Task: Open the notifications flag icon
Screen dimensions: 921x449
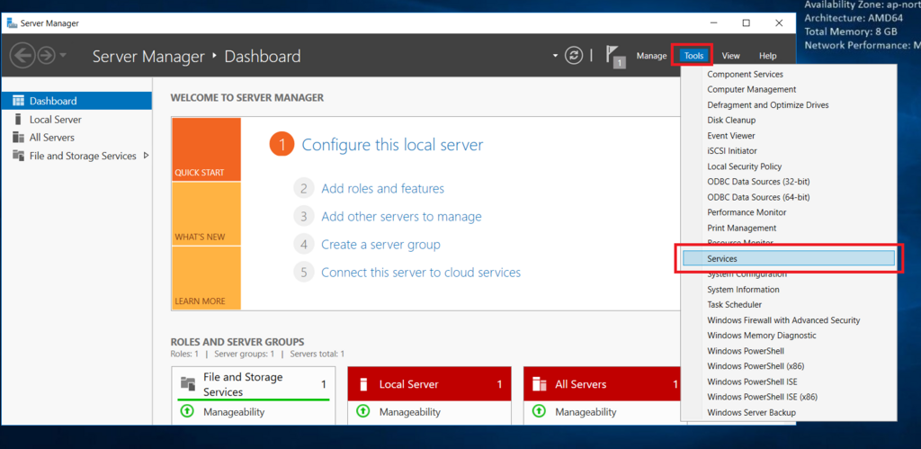Action: (613, 57)
